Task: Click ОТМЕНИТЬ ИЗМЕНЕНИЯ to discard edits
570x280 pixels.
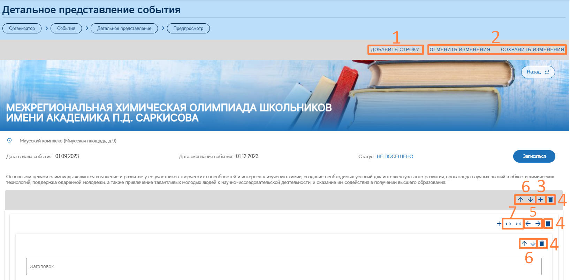Action: 460,49
